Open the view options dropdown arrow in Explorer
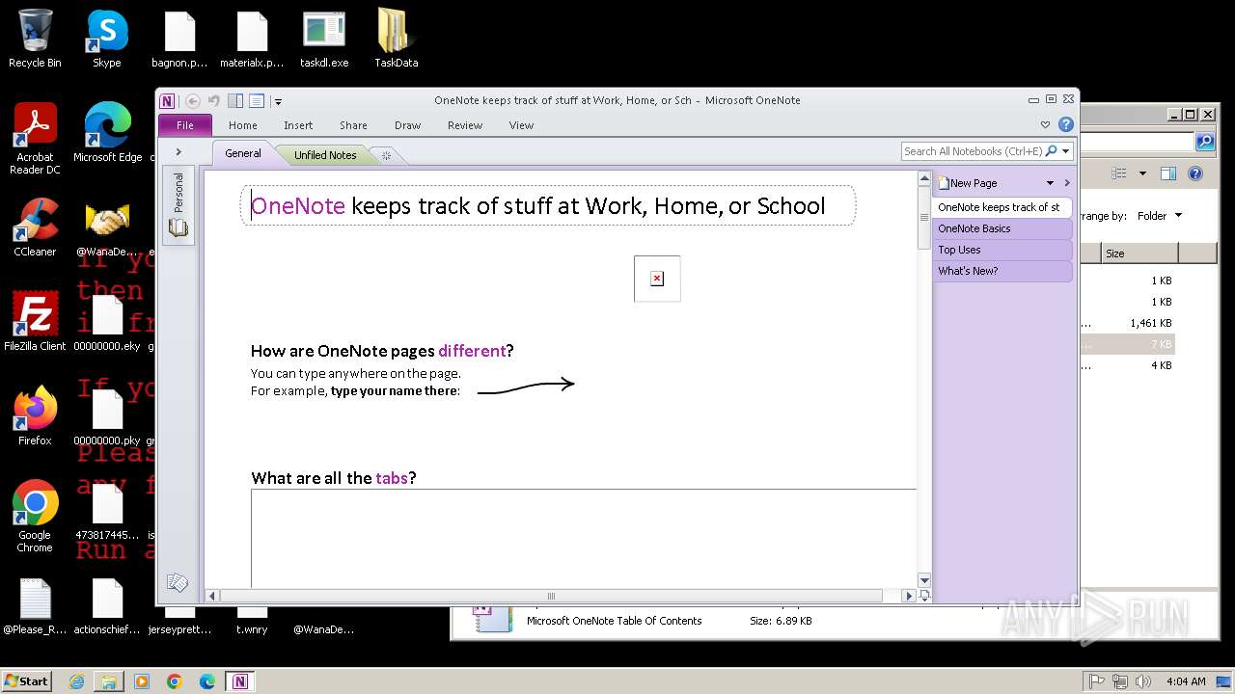Viewport: 1235px width, 694px height. pyautogui.click(x=1142, y=173)
